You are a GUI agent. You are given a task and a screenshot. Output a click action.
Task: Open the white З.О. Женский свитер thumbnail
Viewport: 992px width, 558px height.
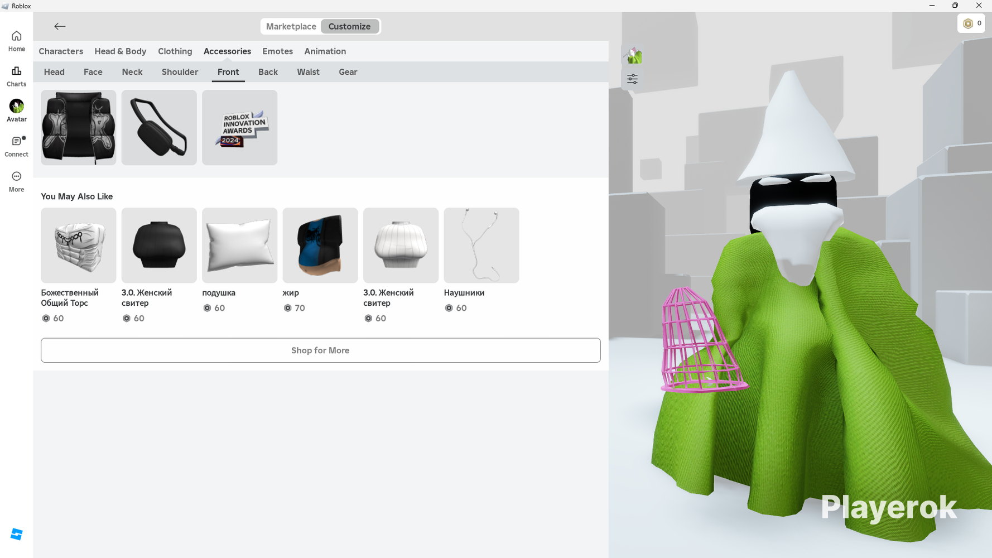pyautogui.click(x=401, y=246)
